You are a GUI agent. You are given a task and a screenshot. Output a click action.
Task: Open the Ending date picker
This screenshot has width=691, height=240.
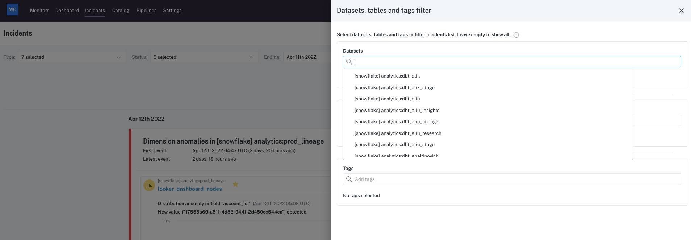[x=306, y=57]
